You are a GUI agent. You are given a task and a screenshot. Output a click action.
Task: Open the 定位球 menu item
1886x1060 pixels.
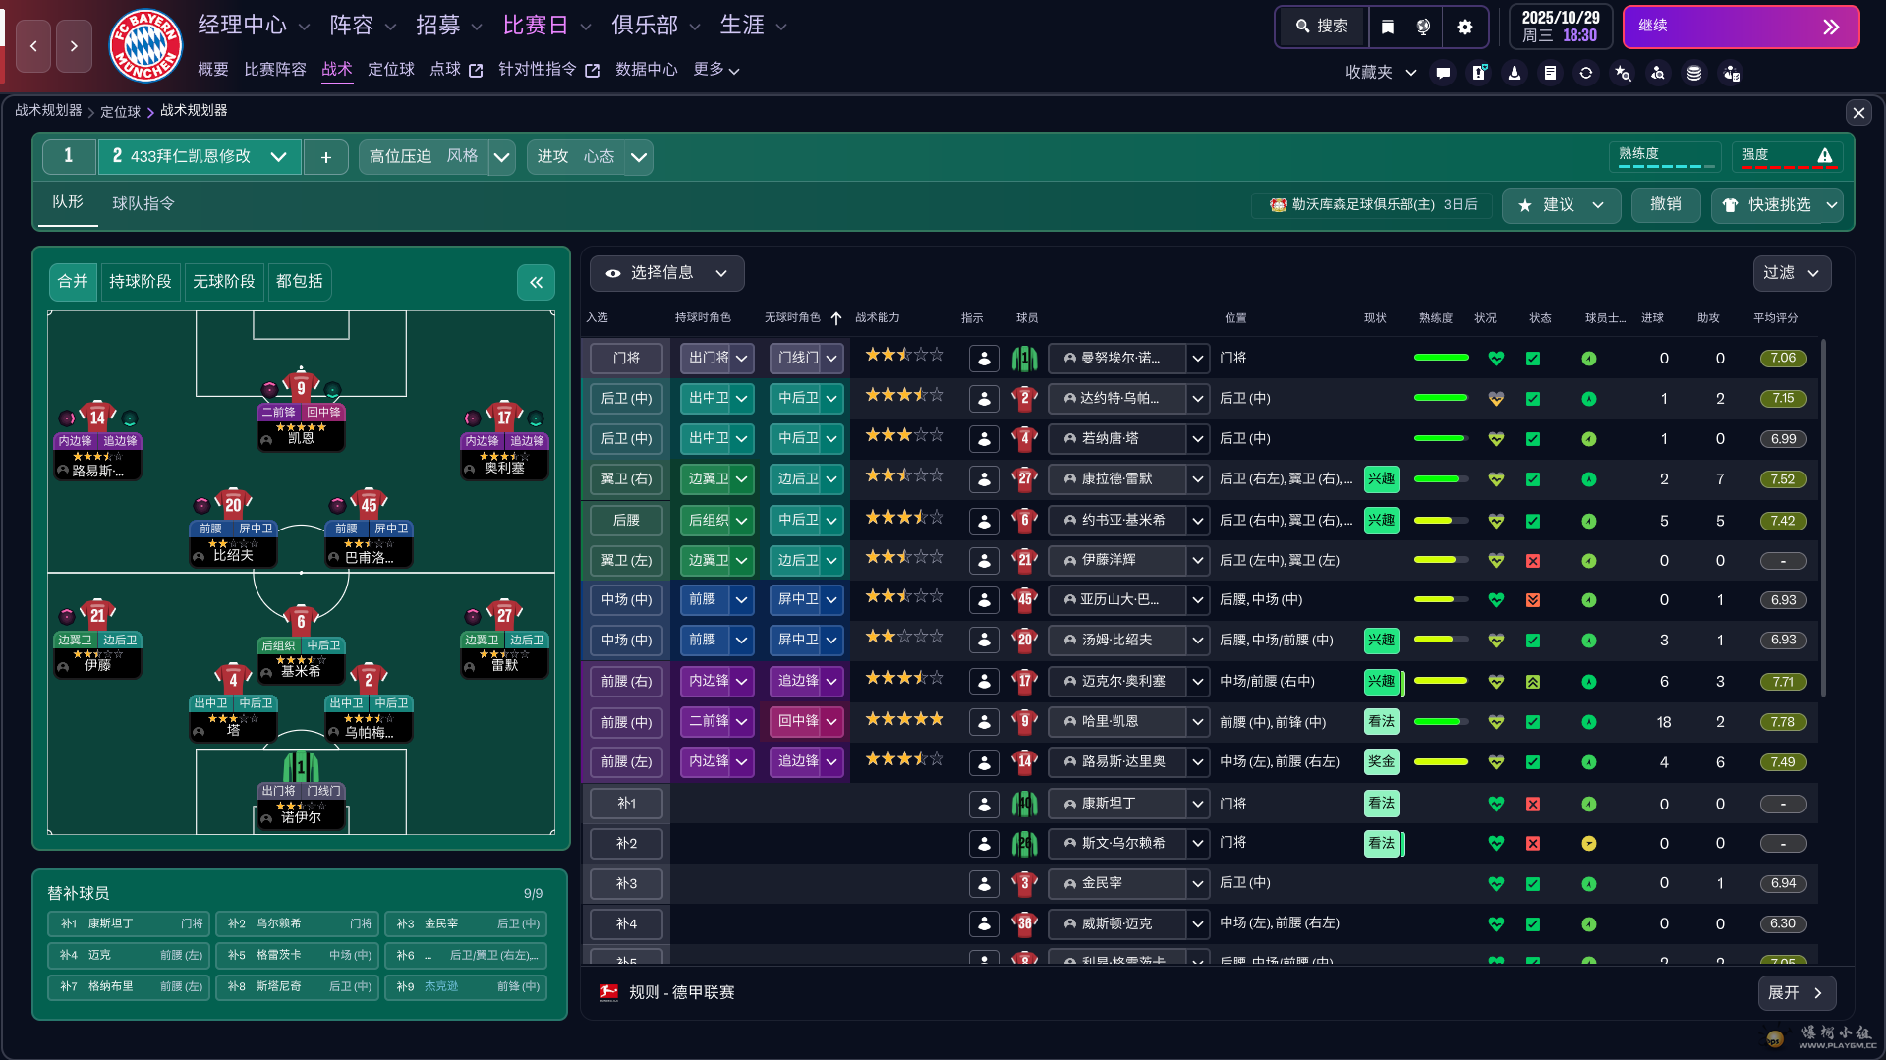pos(390,69)
